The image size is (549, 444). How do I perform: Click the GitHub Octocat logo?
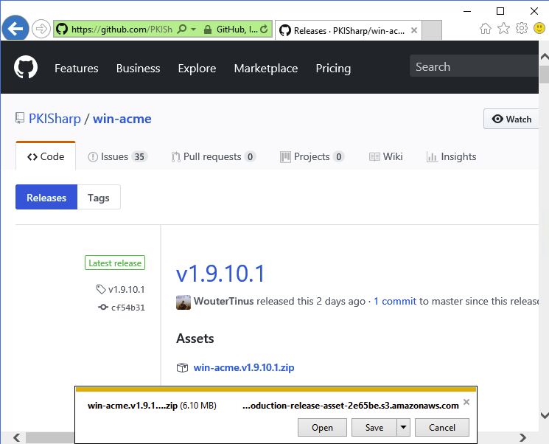26,67
